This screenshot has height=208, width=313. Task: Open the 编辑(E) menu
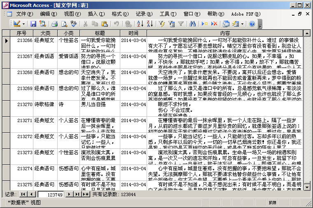click(49, 14)
